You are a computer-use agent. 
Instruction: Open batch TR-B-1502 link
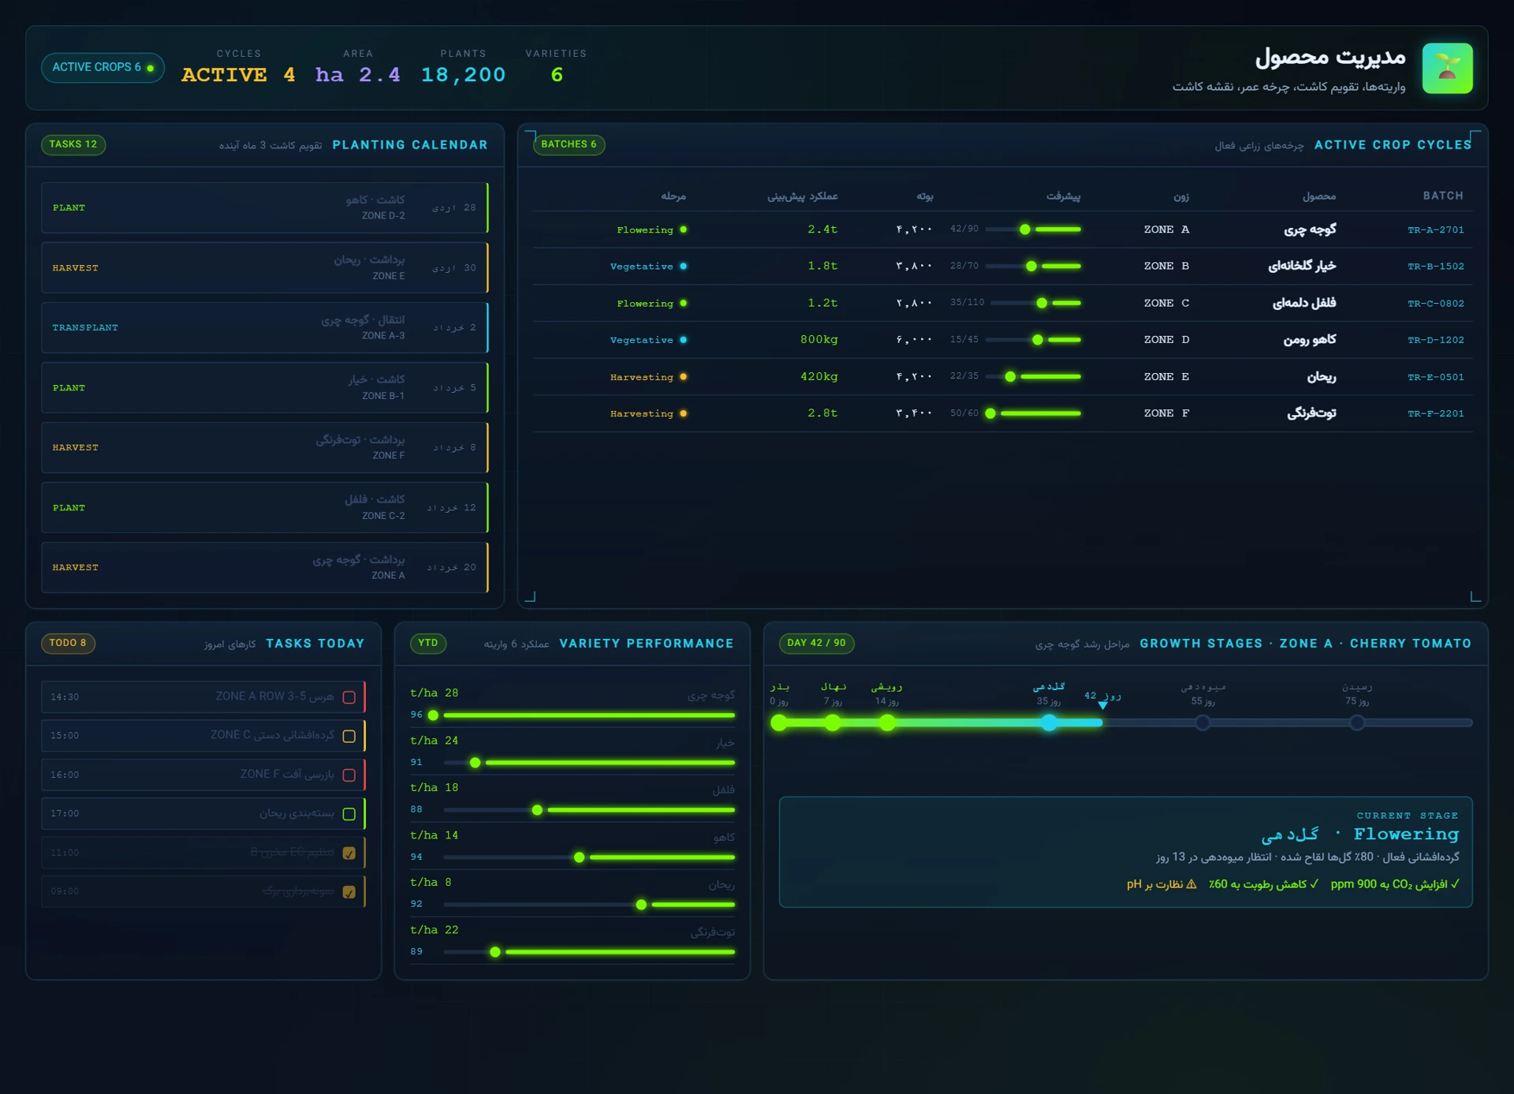(x=1435, y=267)
